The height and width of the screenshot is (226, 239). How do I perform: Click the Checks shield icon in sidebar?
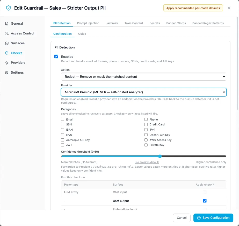(x=7, y=53)
